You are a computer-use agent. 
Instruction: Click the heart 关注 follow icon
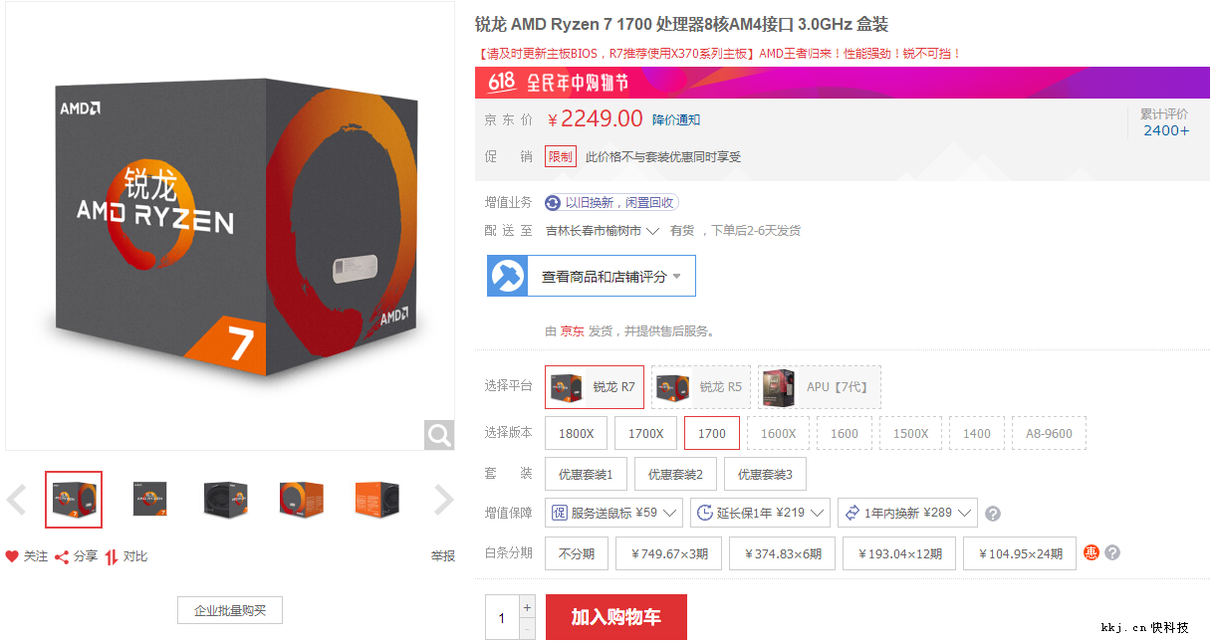click(12, 556)
